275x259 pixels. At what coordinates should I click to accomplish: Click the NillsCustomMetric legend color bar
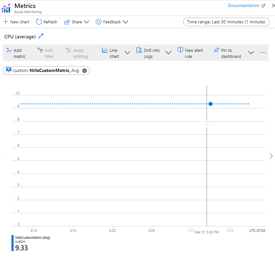[x=12, y=243]
